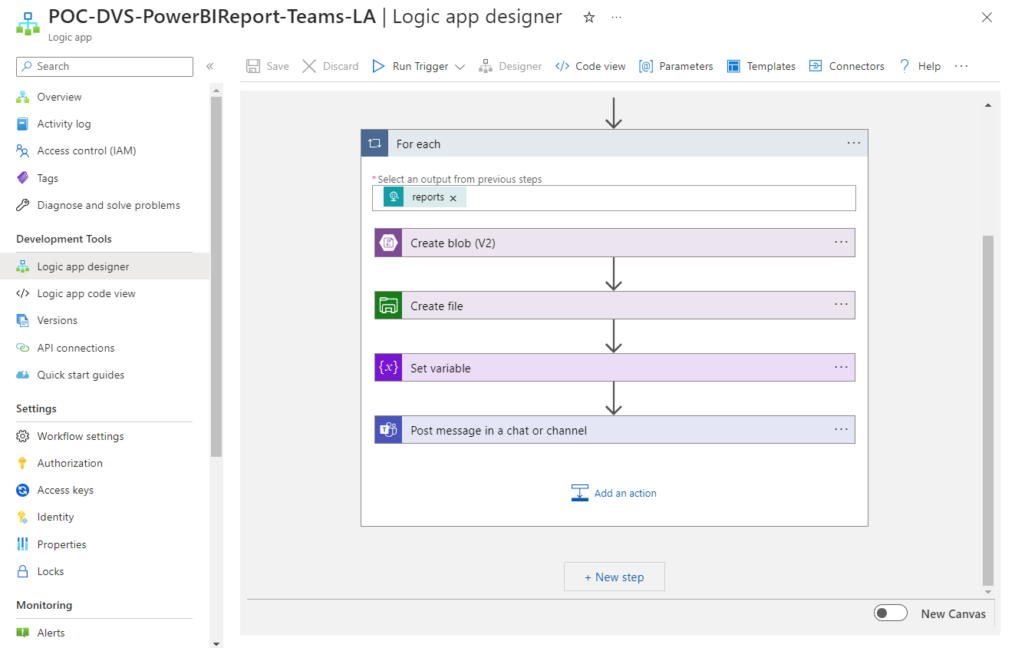The height and width of the screenshot is (648, 1015).
Task: Click Add an action link
Action: [x=624, y=492]
